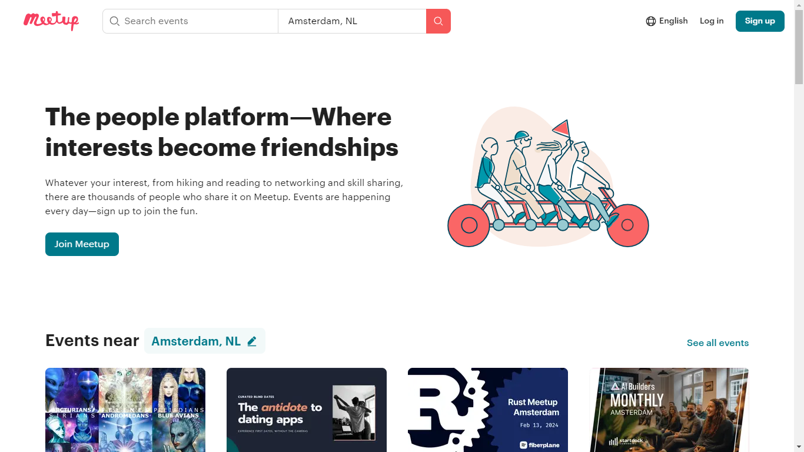Image resolution: width=804 pixels, height=452 pixels.
Task: Open the Rust Meetup Amsterdam event card
Action: [x=488, y=410]
